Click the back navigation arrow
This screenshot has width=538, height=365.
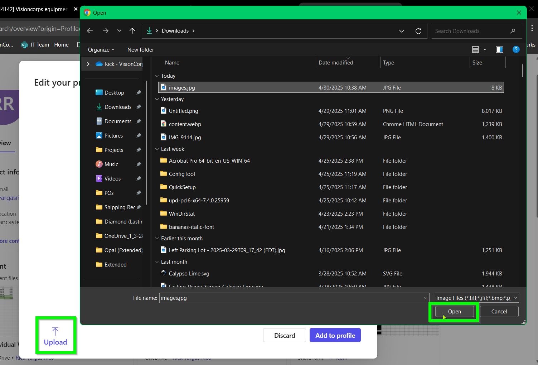point(89,30)
